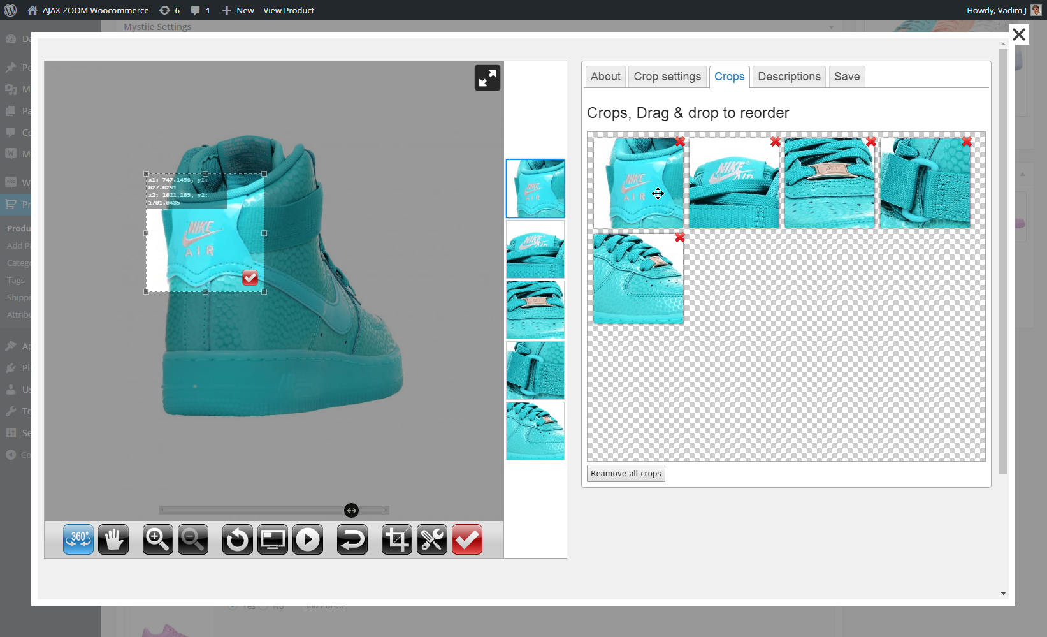
Task: Click the ankle strap crop tile
Action: pos(925,183)
